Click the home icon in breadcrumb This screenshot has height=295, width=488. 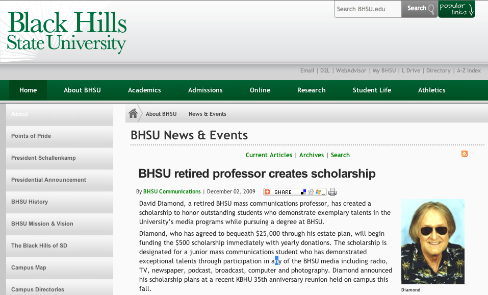pyautogui.click(x=133, y=114)
